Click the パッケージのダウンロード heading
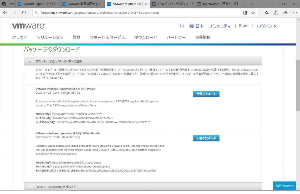Screen dimensions: 300x194 (52, 50)
